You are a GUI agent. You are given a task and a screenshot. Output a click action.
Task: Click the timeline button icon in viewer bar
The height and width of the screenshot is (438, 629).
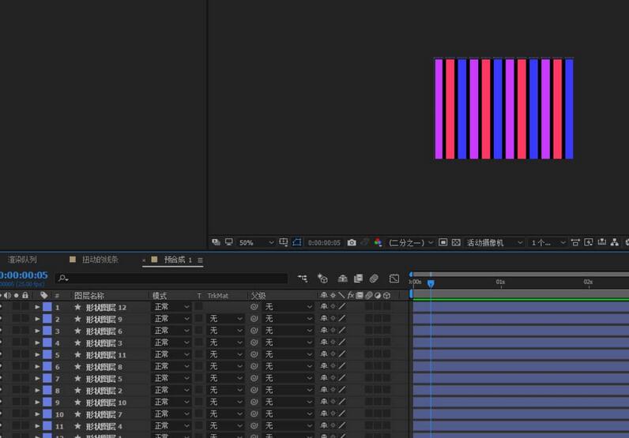pos(601,242)
